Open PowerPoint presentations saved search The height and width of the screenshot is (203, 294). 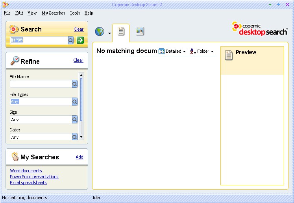pos(34,177)
